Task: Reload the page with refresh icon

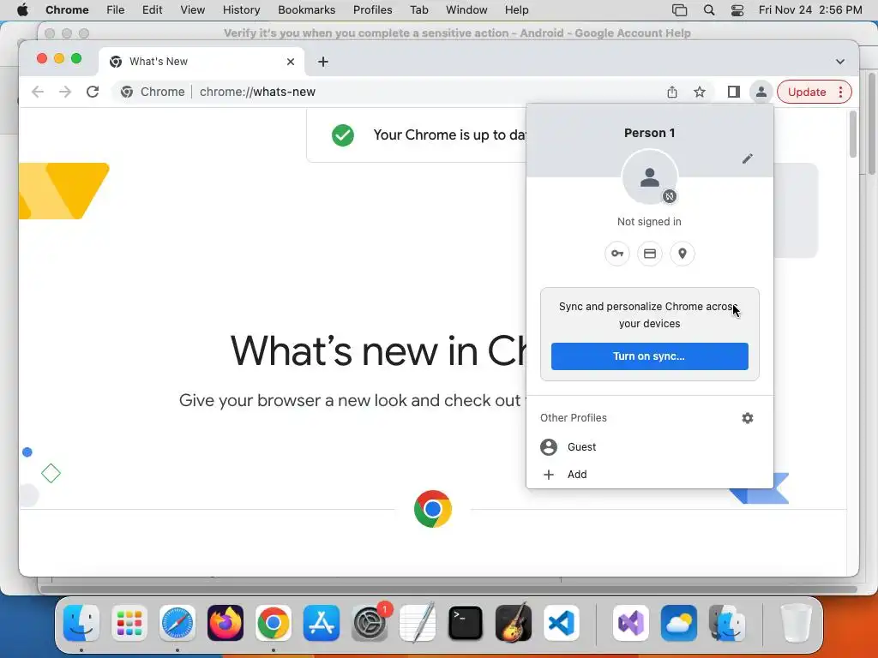Action: [x=93, y=92]
